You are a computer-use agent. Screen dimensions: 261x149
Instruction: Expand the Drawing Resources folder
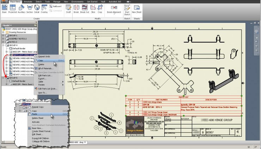coord(3,32)
